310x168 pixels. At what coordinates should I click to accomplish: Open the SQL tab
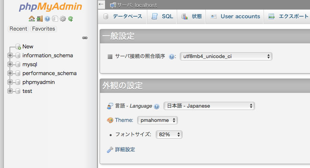click(x=162, y=16)
